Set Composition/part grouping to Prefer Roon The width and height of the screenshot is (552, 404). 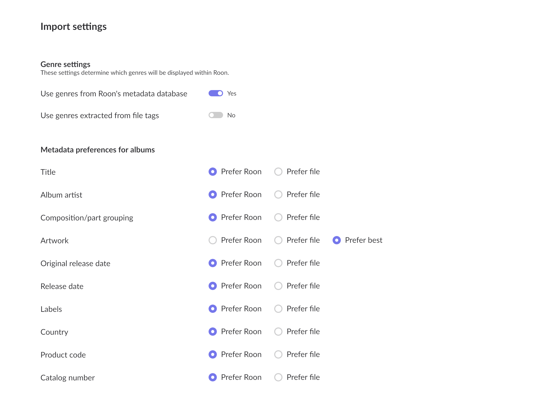[x=213, y=217]
